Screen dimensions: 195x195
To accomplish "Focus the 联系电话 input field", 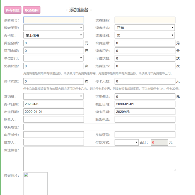I will tap(145, 119).
